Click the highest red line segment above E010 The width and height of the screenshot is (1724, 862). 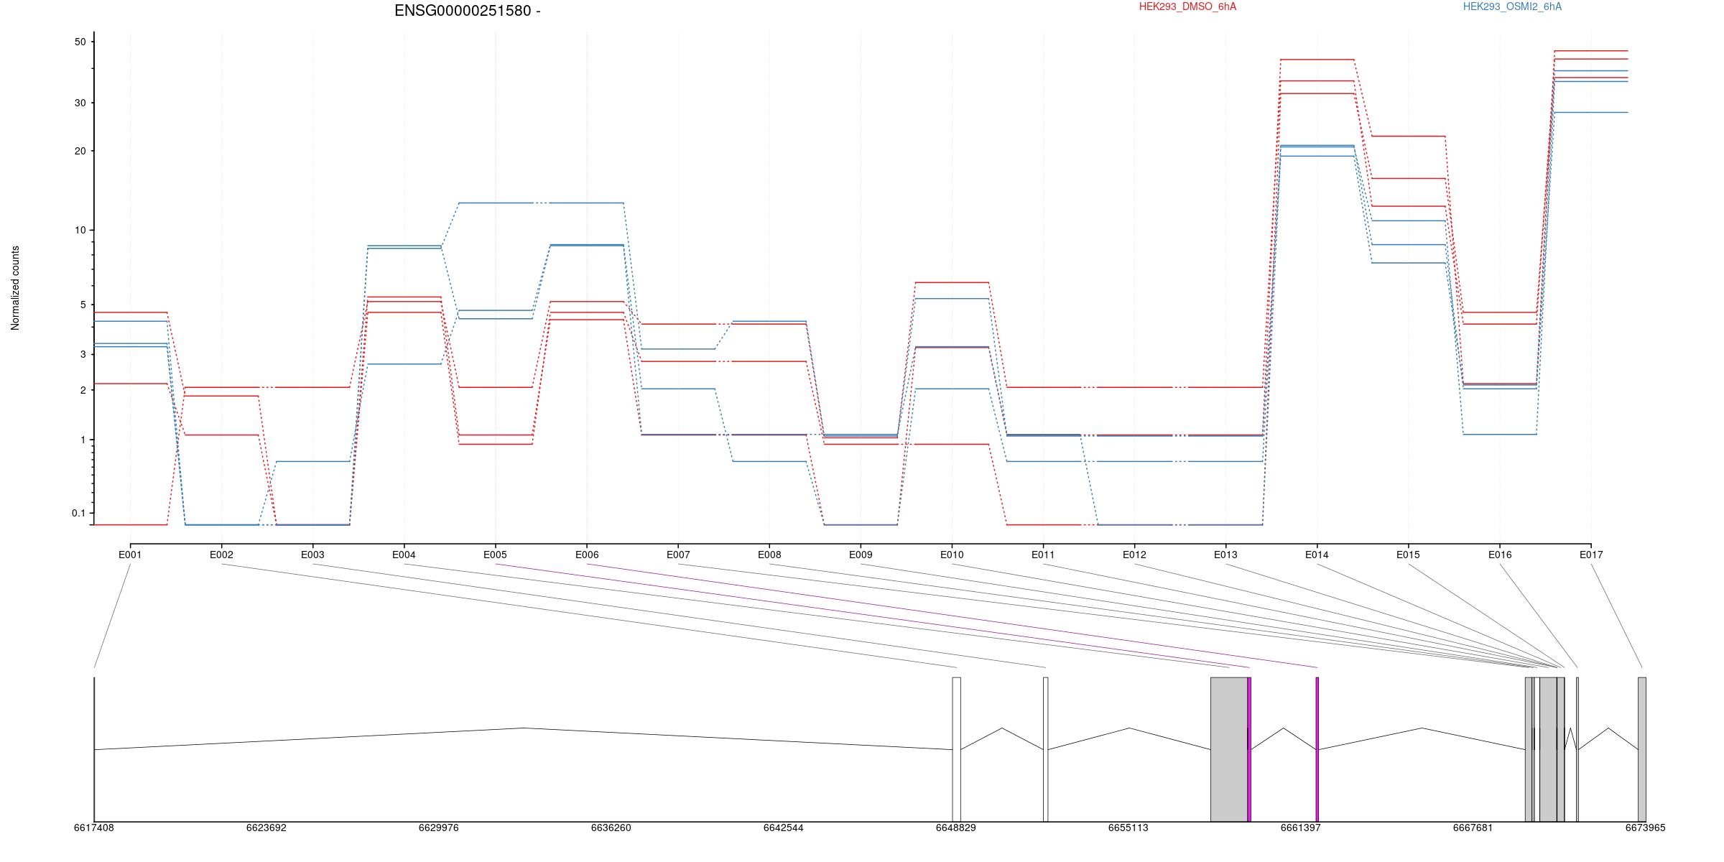953,282
